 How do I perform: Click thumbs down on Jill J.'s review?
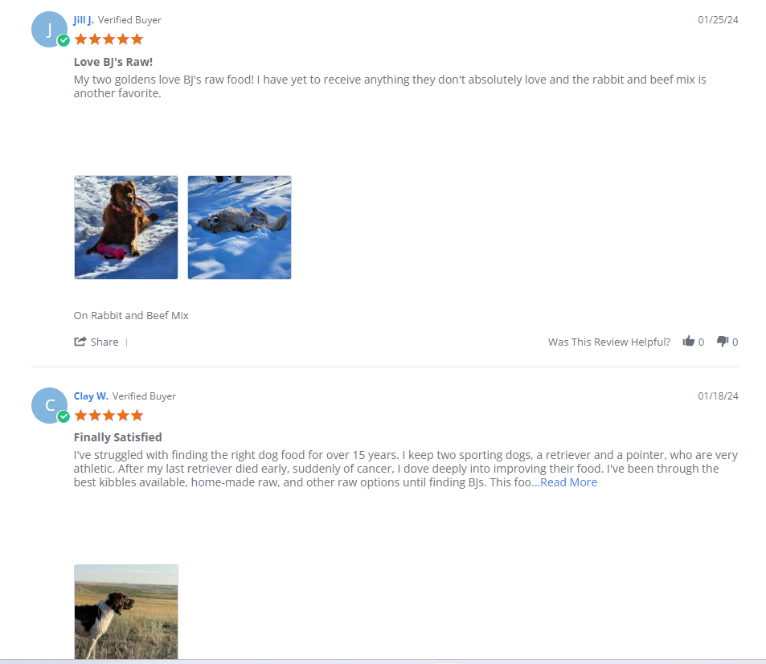[x=723, y=342]
